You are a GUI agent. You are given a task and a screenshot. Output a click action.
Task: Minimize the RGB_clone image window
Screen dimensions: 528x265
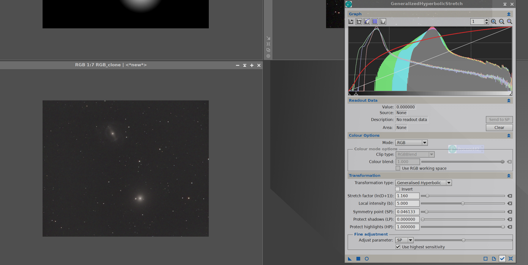point(237,65)
